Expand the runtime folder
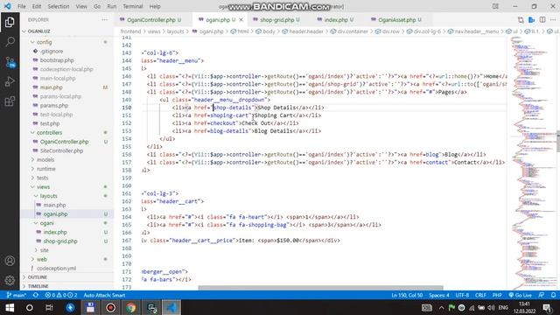The image size is (560, 315). [x=46, y=169]
